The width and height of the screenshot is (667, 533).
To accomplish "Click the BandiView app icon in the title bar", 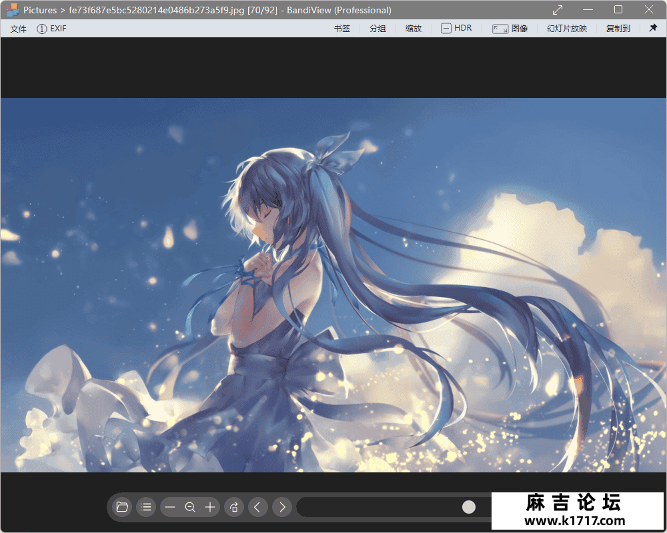I will point(12,10).
